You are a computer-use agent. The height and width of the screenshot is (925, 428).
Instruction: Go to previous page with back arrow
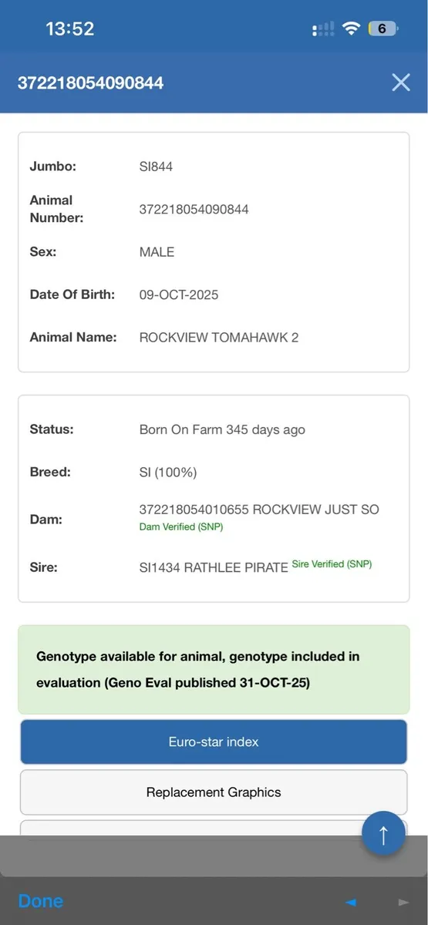pyautogui.click(x=351, y=902)
